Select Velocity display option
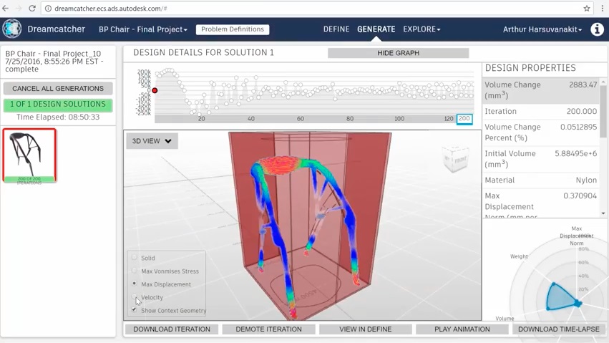The height and width of the screenshot is (343, 609). pos(135,296)
